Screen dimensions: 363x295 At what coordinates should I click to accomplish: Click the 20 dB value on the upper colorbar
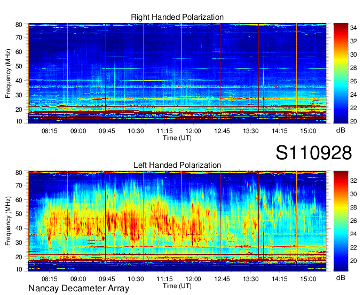[x=353, y=121]
